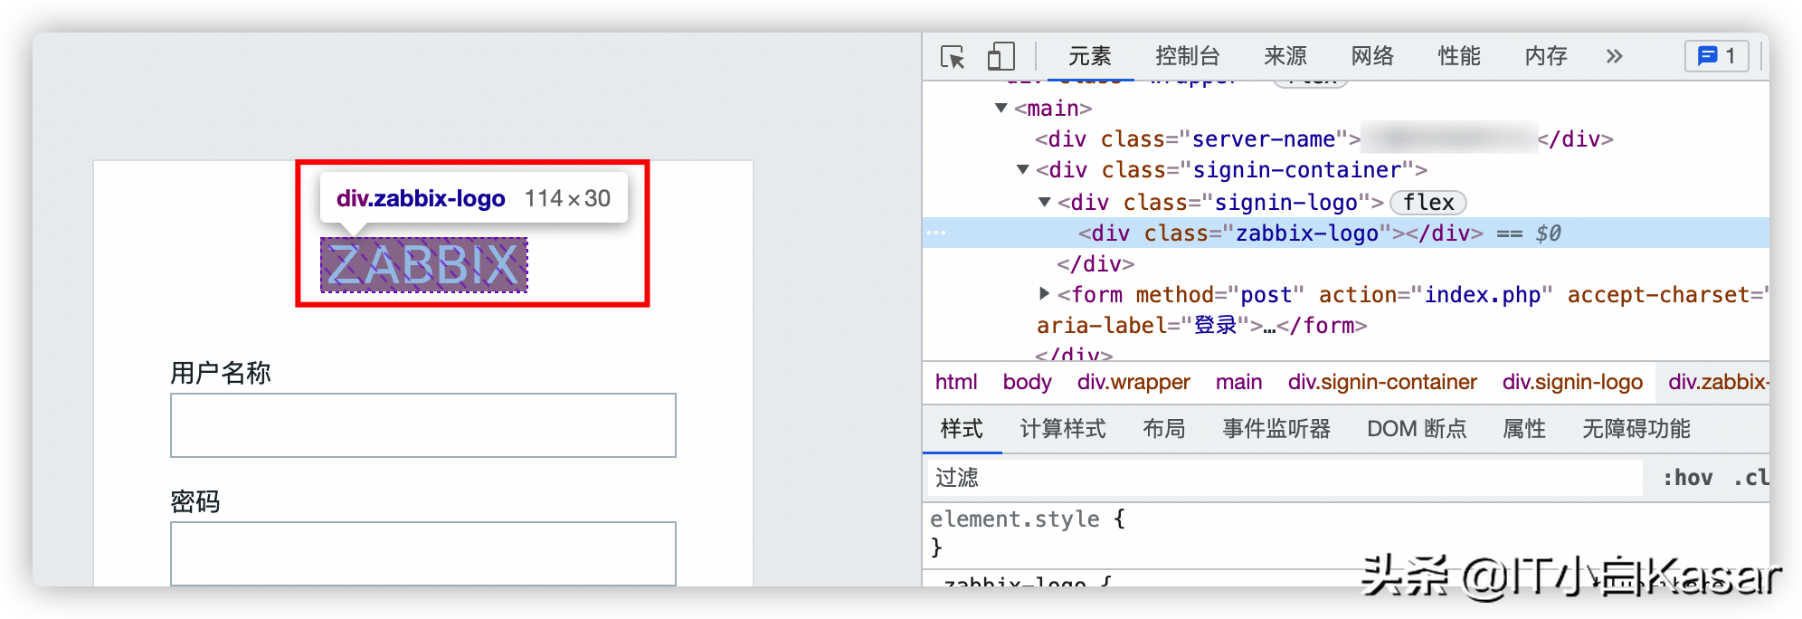Select the 样式 subtab
The width and height of the screenshot is (1802, 619).
pyautogui.click(x=962, y=429)
